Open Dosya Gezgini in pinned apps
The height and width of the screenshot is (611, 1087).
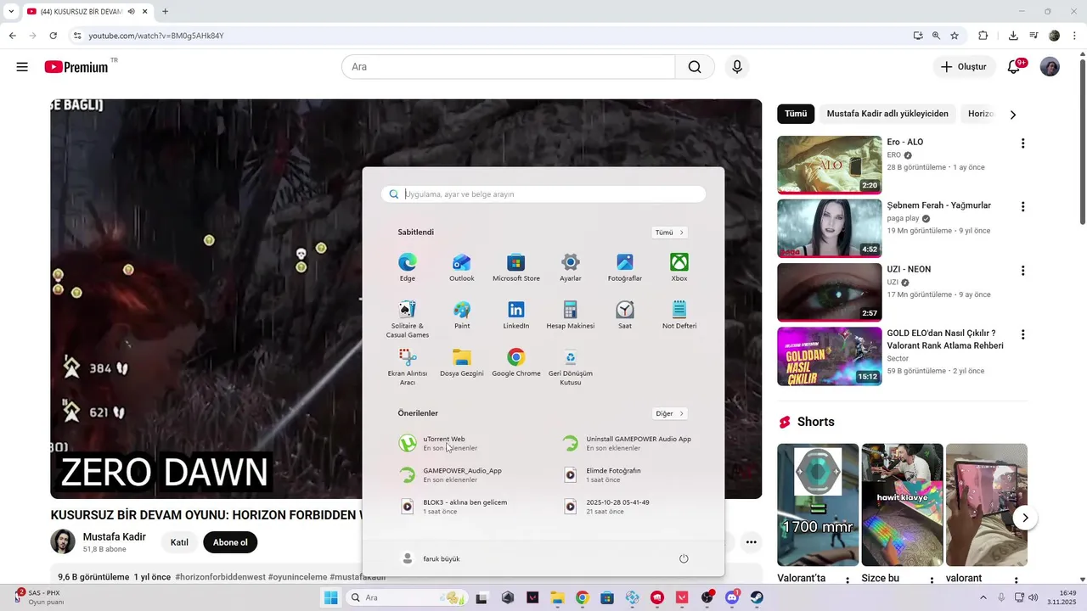462,362
